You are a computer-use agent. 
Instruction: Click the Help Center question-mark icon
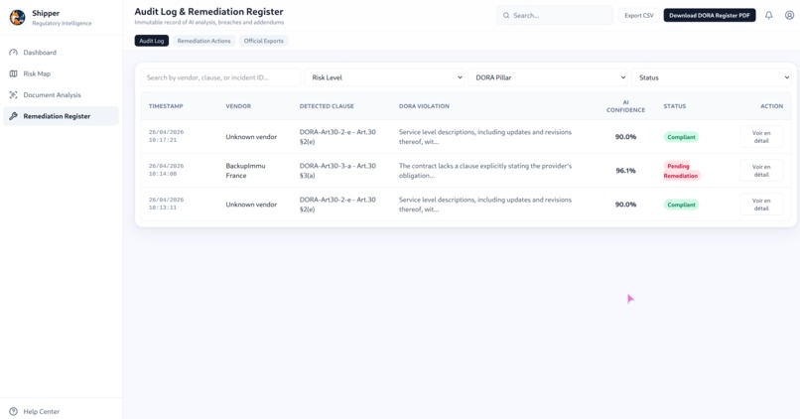click(13, 411)
